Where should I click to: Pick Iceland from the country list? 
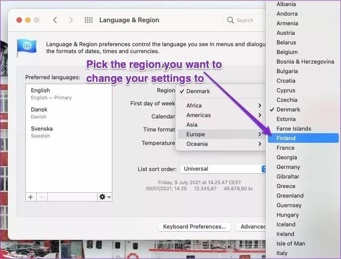click(x=286, y=224)
